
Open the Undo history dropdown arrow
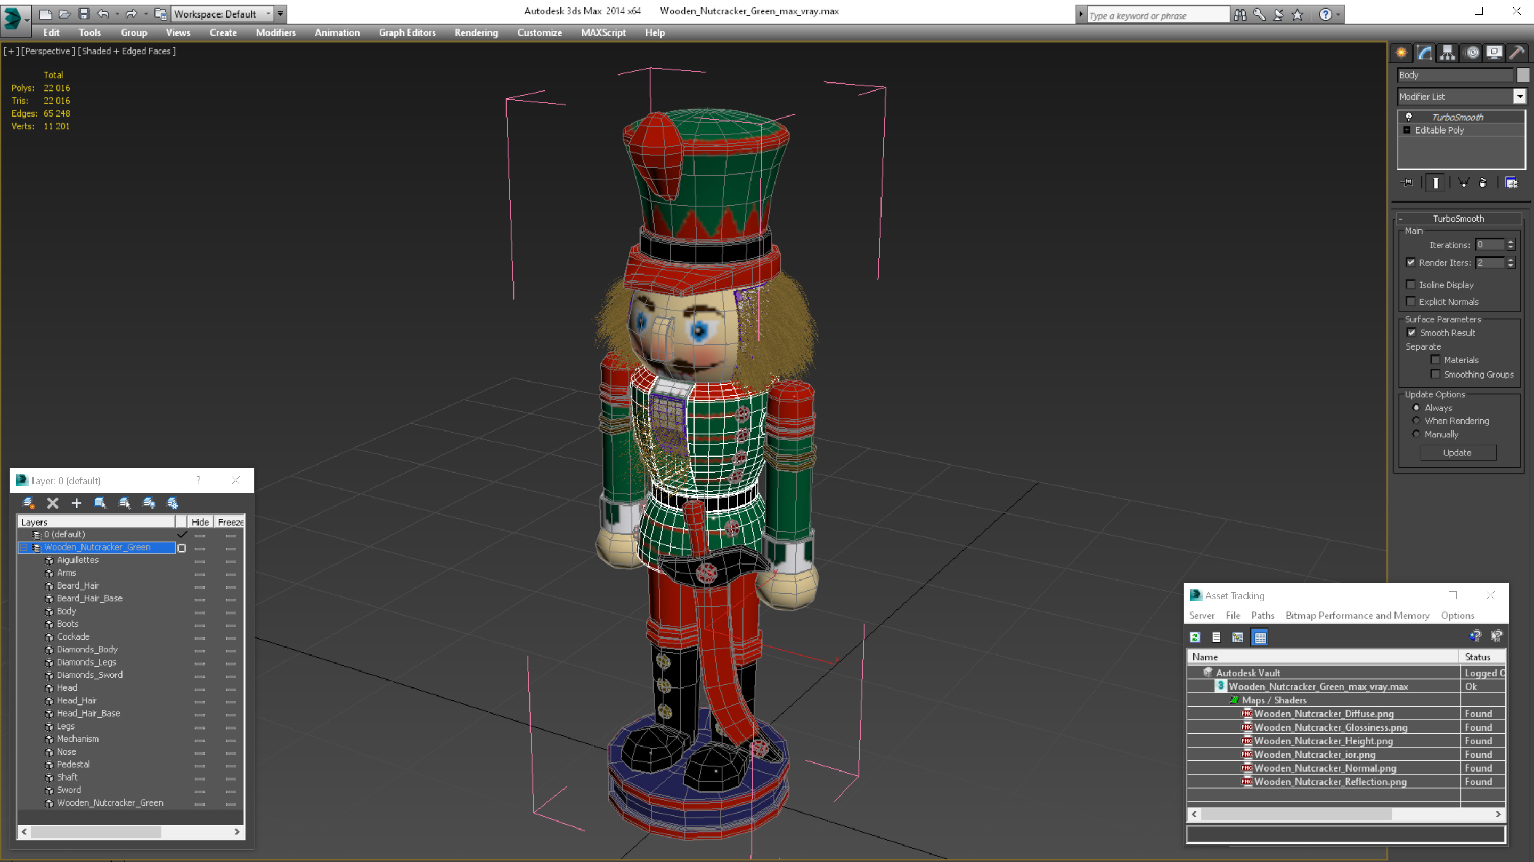[x=117, y=13]
